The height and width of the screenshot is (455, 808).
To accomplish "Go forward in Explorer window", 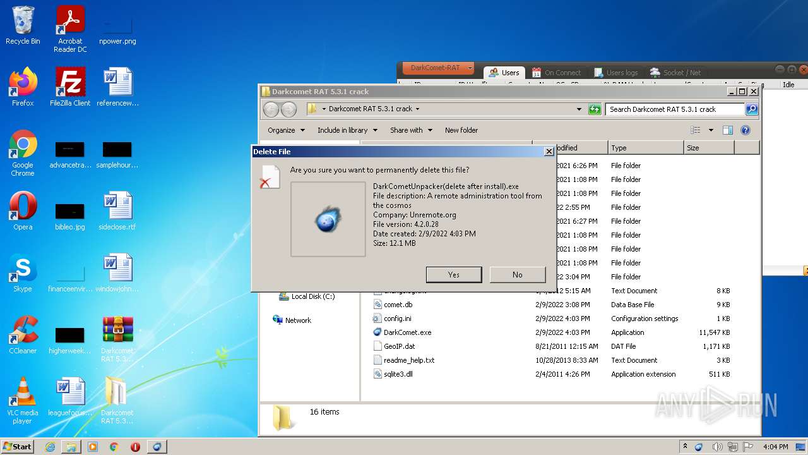I will pyautogui.click(x=288, y=109).
